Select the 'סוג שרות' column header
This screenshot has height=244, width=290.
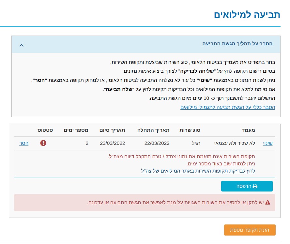pos(190,130)
